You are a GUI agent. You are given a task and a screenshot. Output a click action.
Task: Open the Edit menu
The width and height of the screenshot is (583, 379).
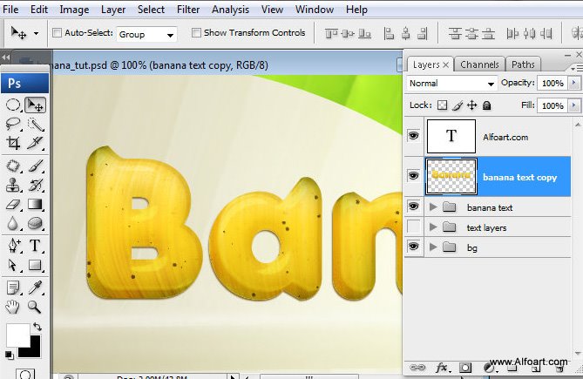[39, 10]
